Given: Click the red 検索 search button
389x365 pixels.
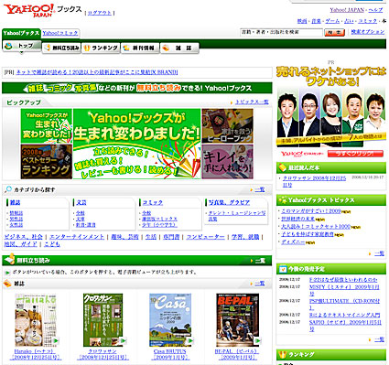Looking at the screenshot, I should click(334, 32).
